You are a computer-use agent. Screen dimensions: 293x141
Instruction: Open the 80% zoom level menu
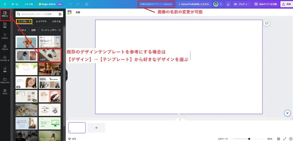(x=270, y=139)
